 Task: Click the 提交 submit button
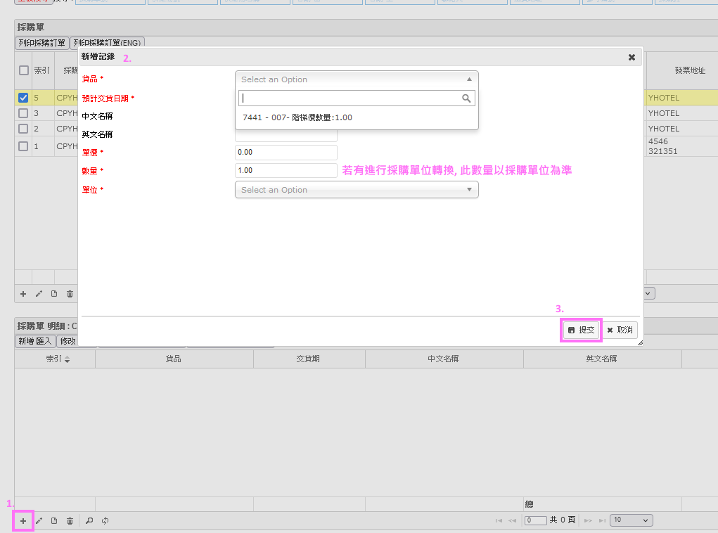click(x=581, y=329)
